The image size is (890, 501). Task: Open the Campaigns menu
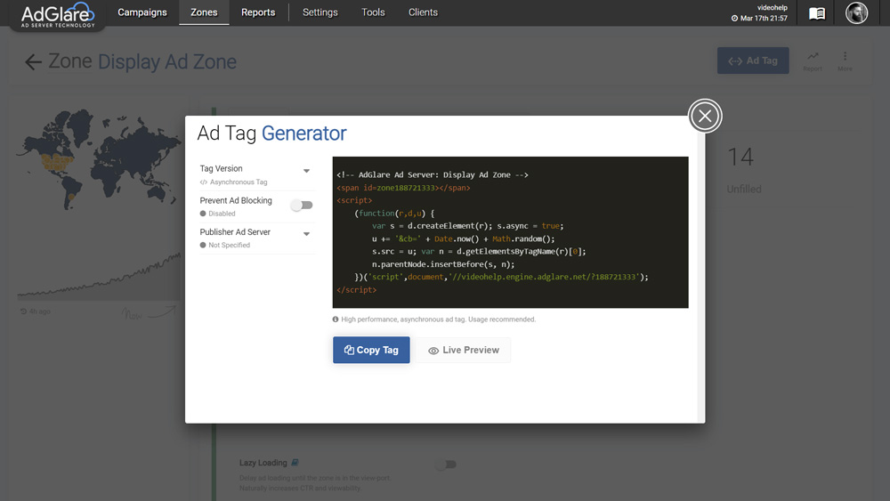(x=142, y=12)
